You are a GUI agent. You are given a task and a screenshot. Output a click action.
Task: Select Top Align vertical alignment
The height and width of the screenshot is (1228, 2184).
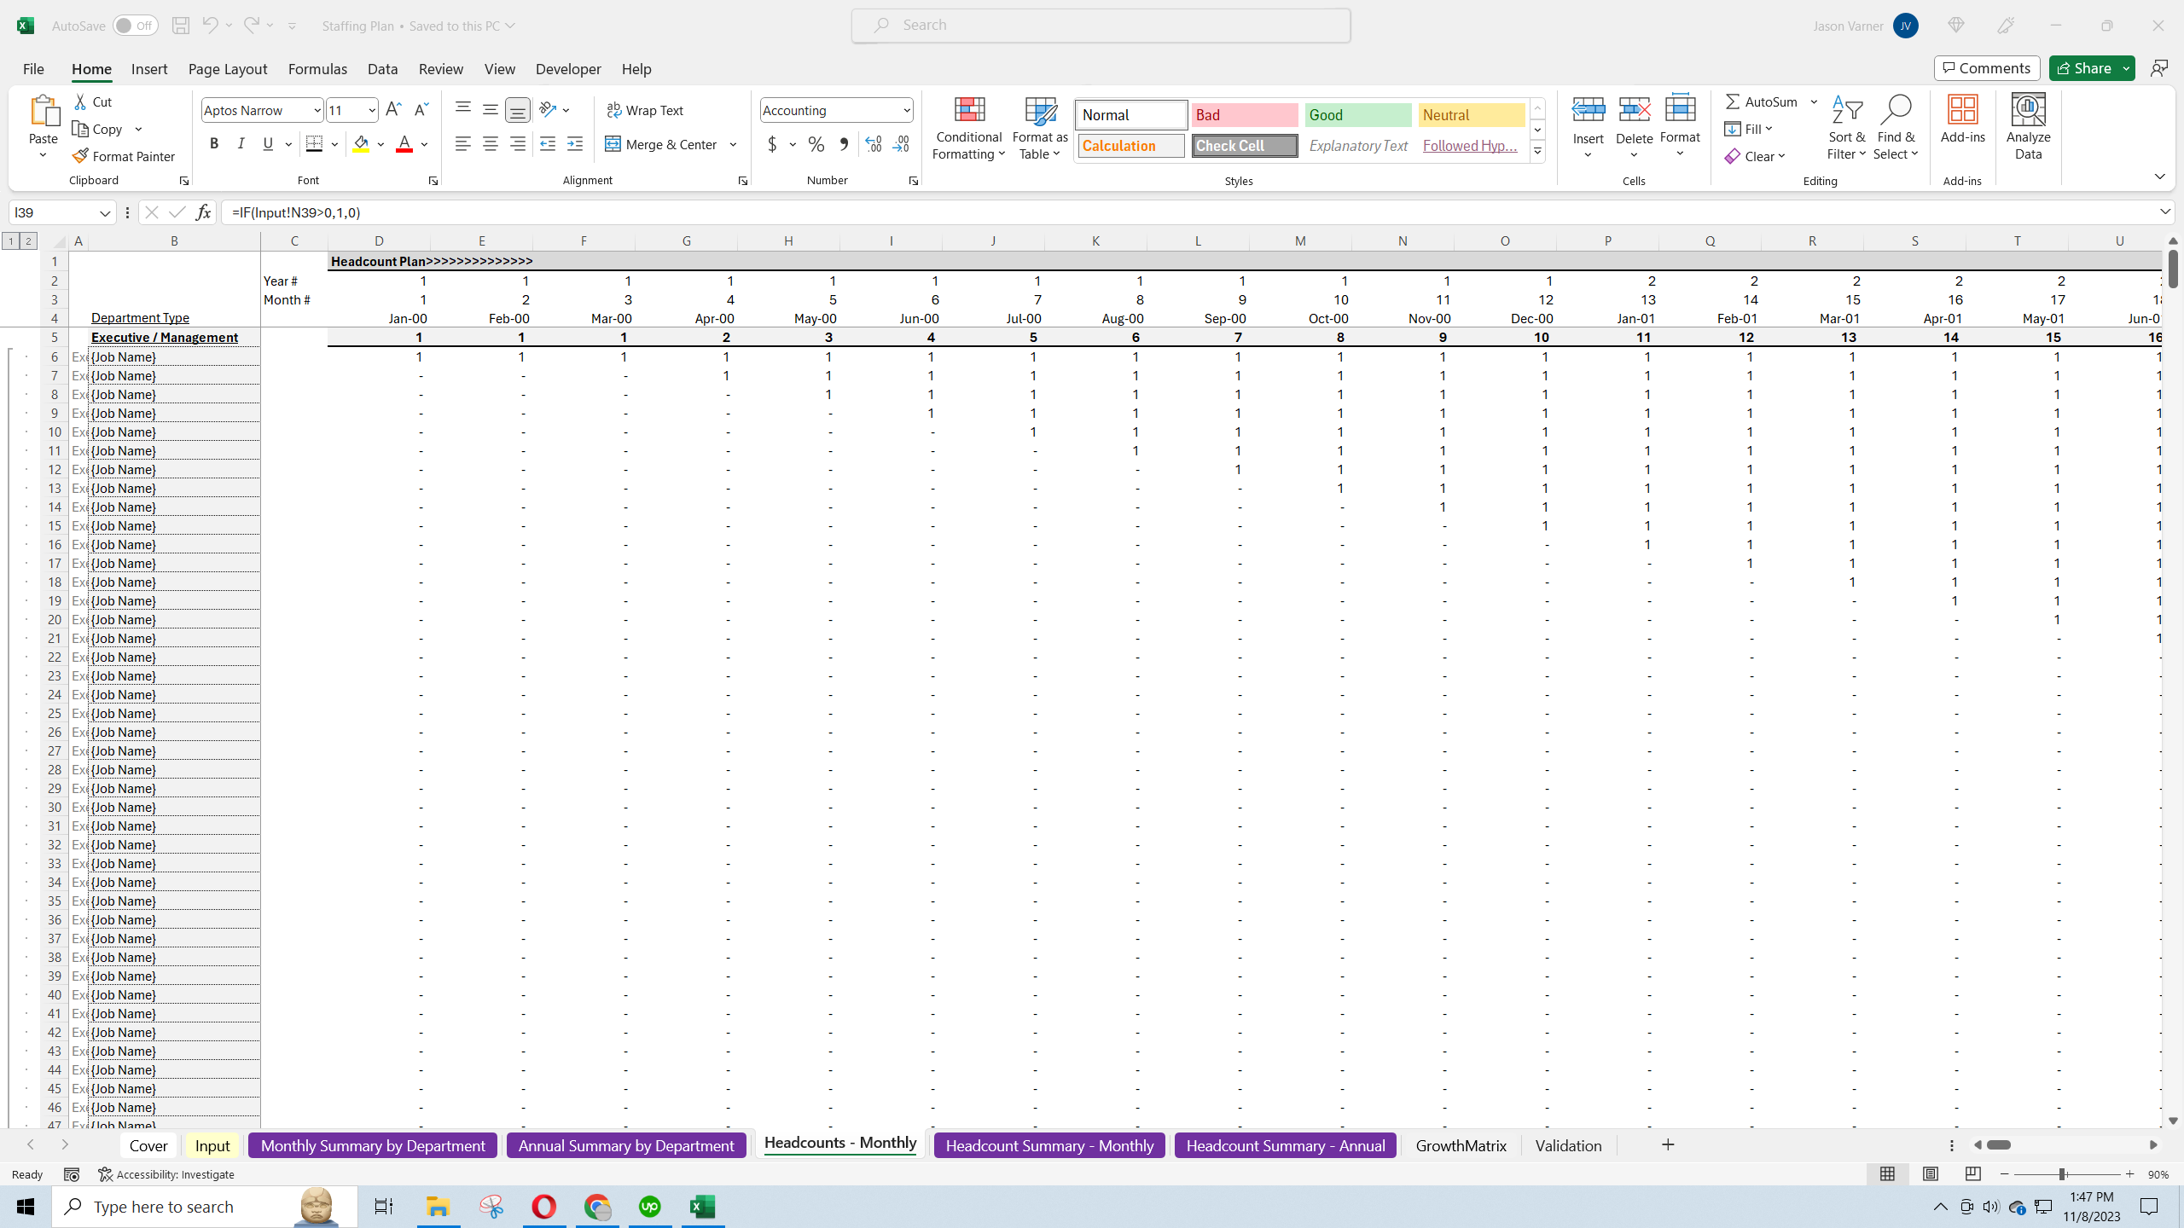pos(463,109)
